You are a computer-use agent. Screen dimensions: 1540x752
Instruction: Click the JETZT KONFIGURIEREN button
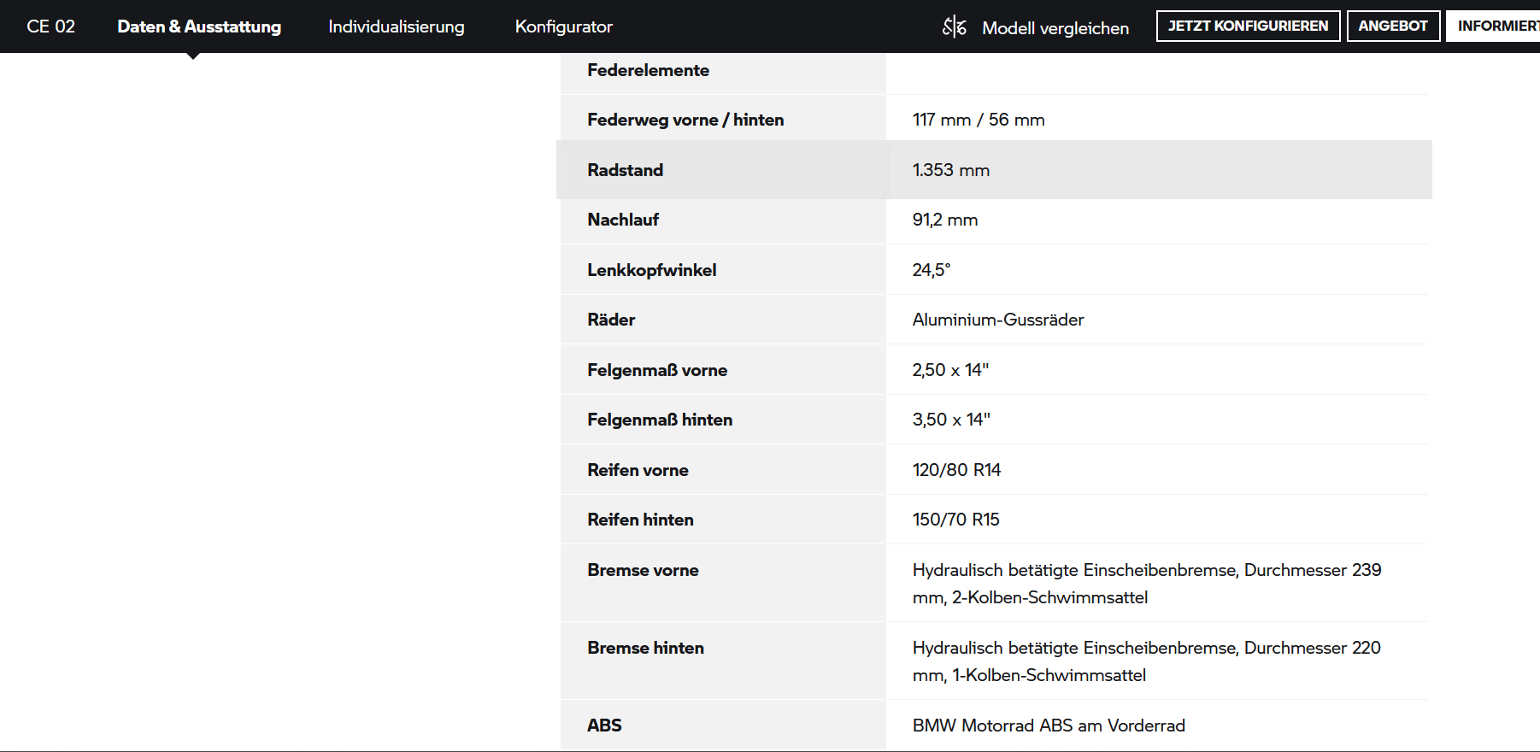coord(1248,26)
